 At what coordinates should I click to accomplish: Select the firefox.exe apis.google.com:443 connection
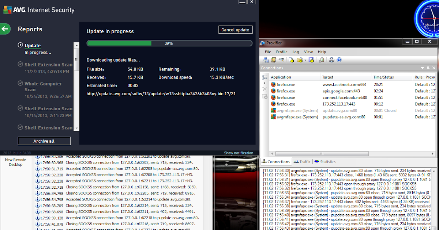(353, 91)
